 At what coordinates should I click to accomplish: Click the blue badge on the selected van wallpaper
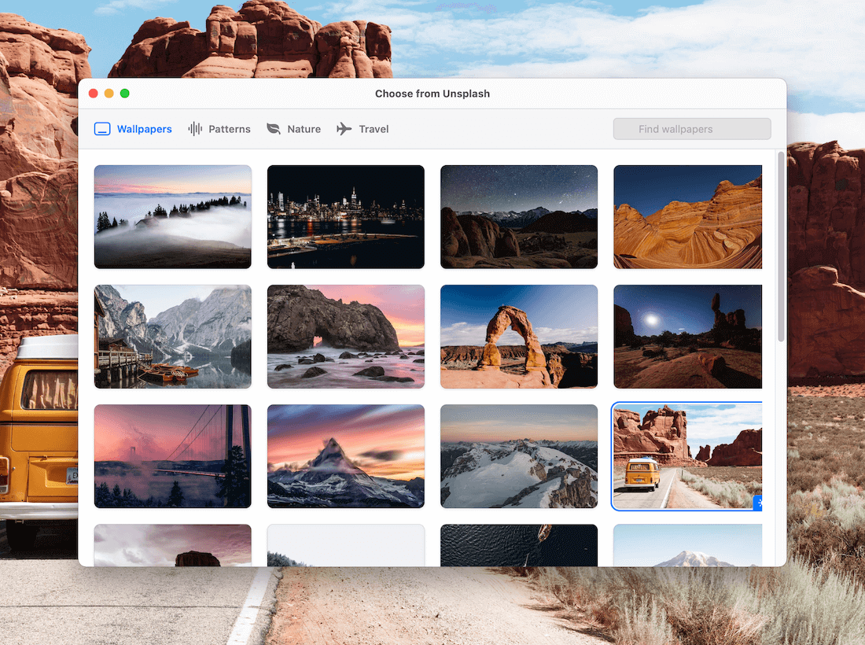tap(757, 503)
